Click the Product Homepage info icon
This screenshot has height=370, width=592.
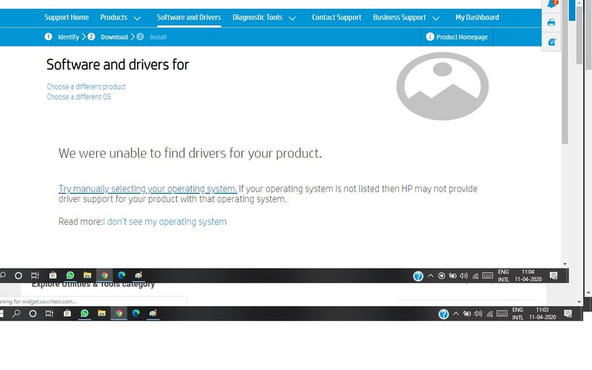pyautogui.click(x=430, y=36)
